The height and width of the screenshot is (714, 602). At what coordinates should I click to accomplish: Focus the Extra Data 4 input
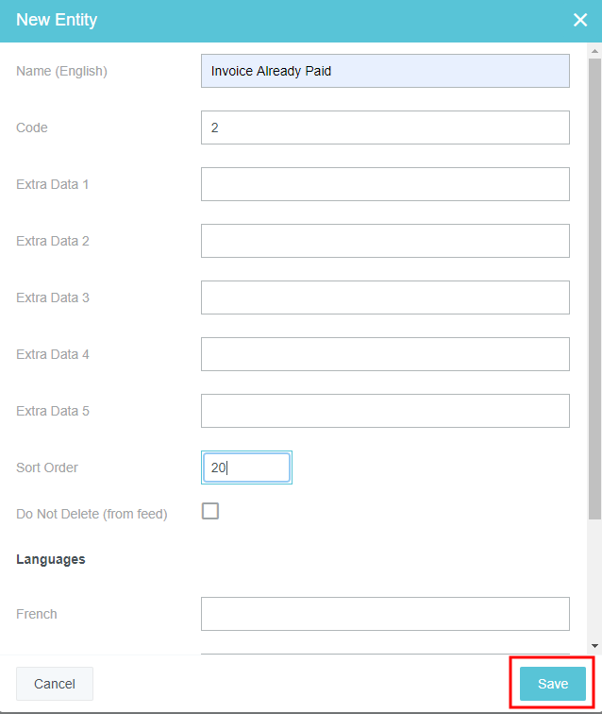(x=385, y=354)
